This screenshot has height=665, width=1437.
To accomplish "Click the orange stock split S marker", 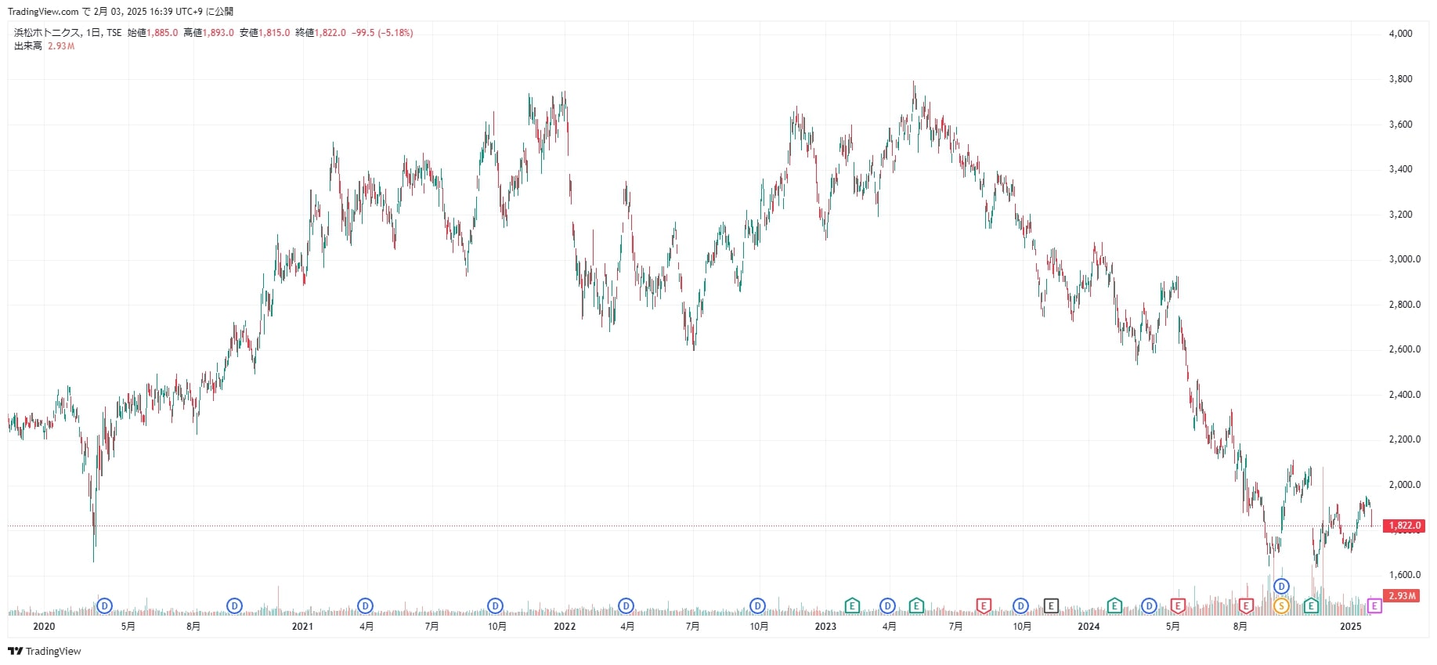I will (x=1281, y=605).
